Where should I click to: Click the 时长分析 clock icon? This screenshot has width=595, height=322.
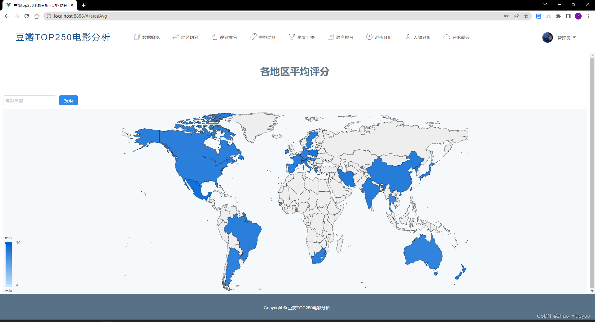coord(369,37)
